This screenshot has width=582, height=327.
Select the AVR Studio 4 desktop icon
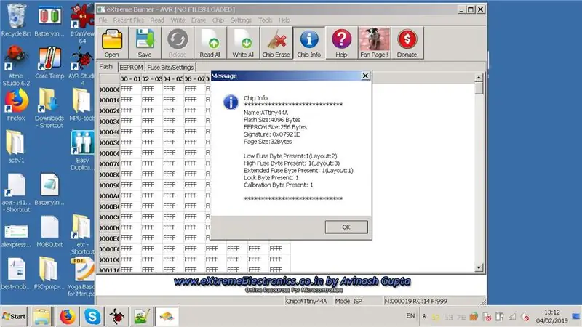82,66
